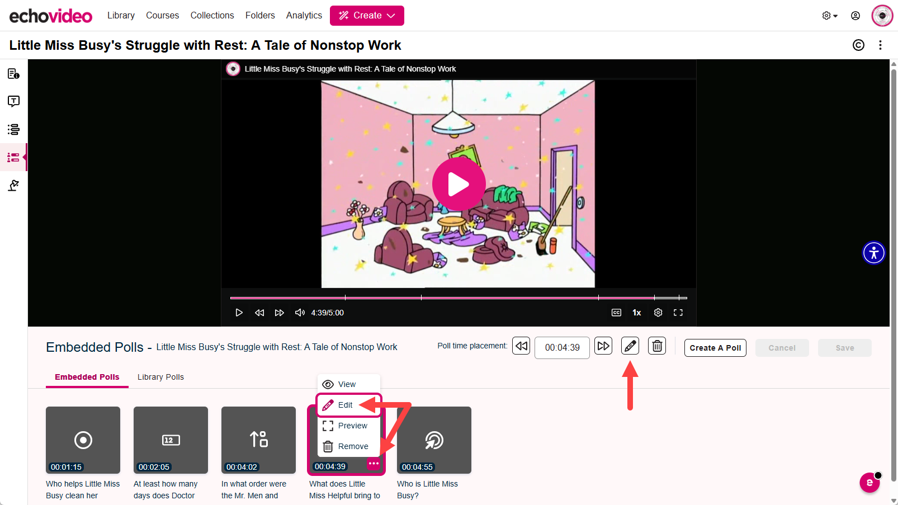This screenshot has width=898, height=505.
Task: Click the profile avatar in header
Action: [x=882, y=16]
